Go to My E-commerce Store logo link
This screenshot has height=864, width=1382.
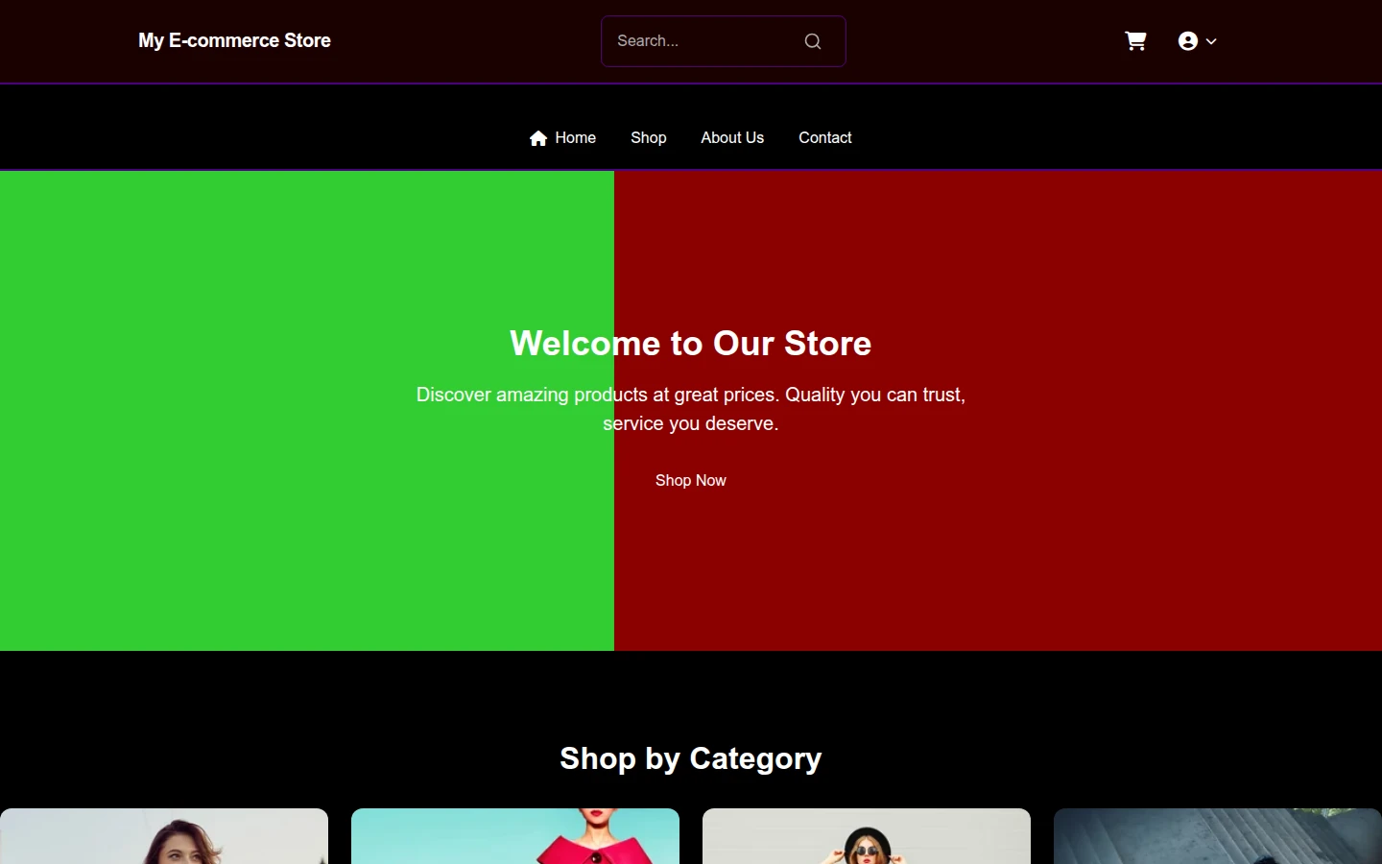coord(234,40)
